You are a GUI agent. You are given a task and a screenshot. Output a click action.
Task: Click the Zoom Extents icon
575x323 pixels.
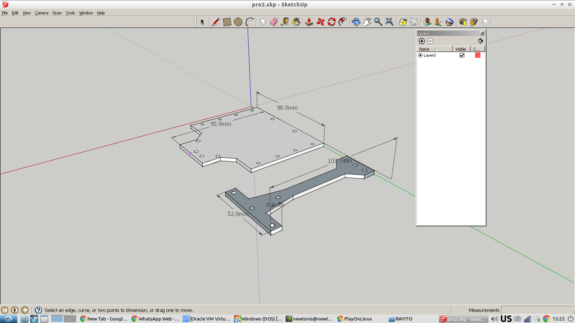click(389, 22)
